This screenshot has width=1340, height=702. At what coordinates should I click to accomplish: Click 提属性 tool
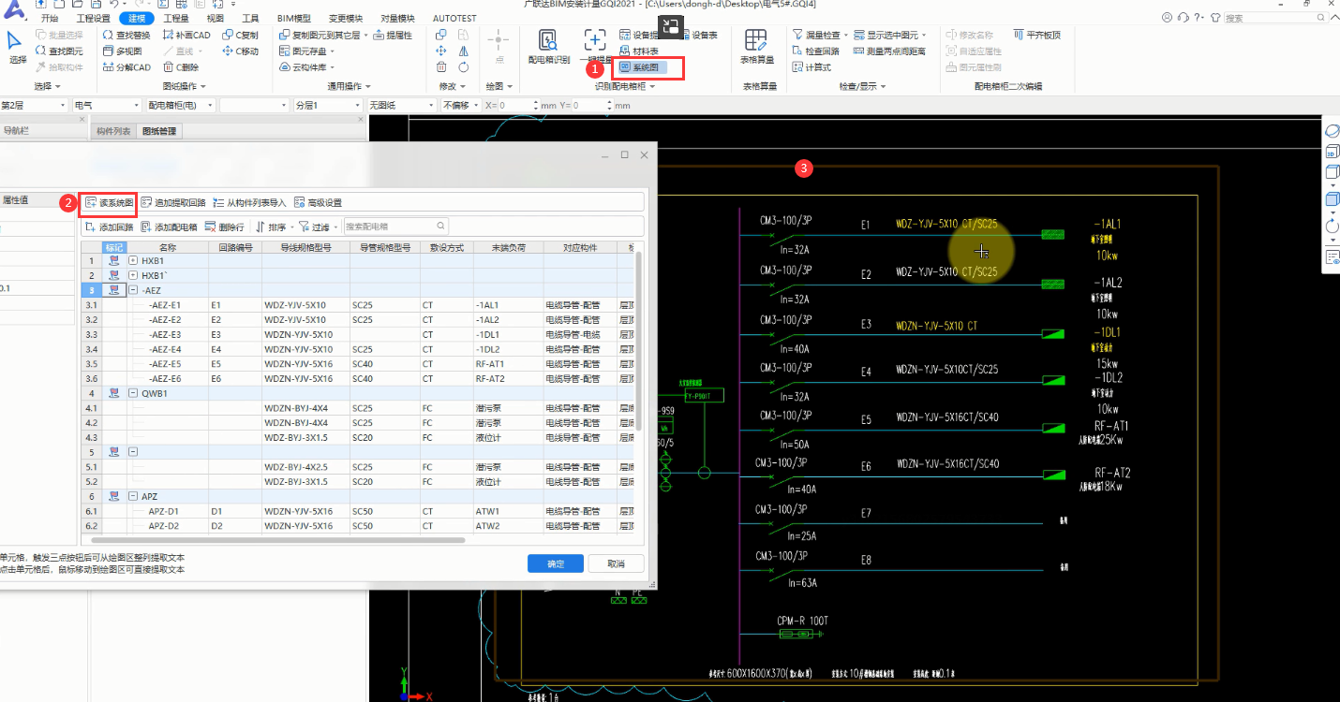tap(392, 35)
